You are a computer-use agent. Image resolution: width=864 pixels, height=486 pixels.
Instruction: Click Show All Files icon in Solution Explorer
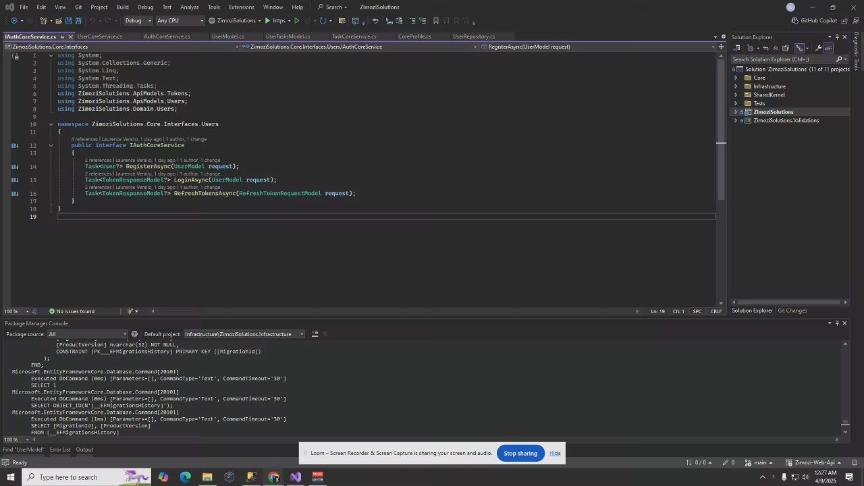coord(785,48)
